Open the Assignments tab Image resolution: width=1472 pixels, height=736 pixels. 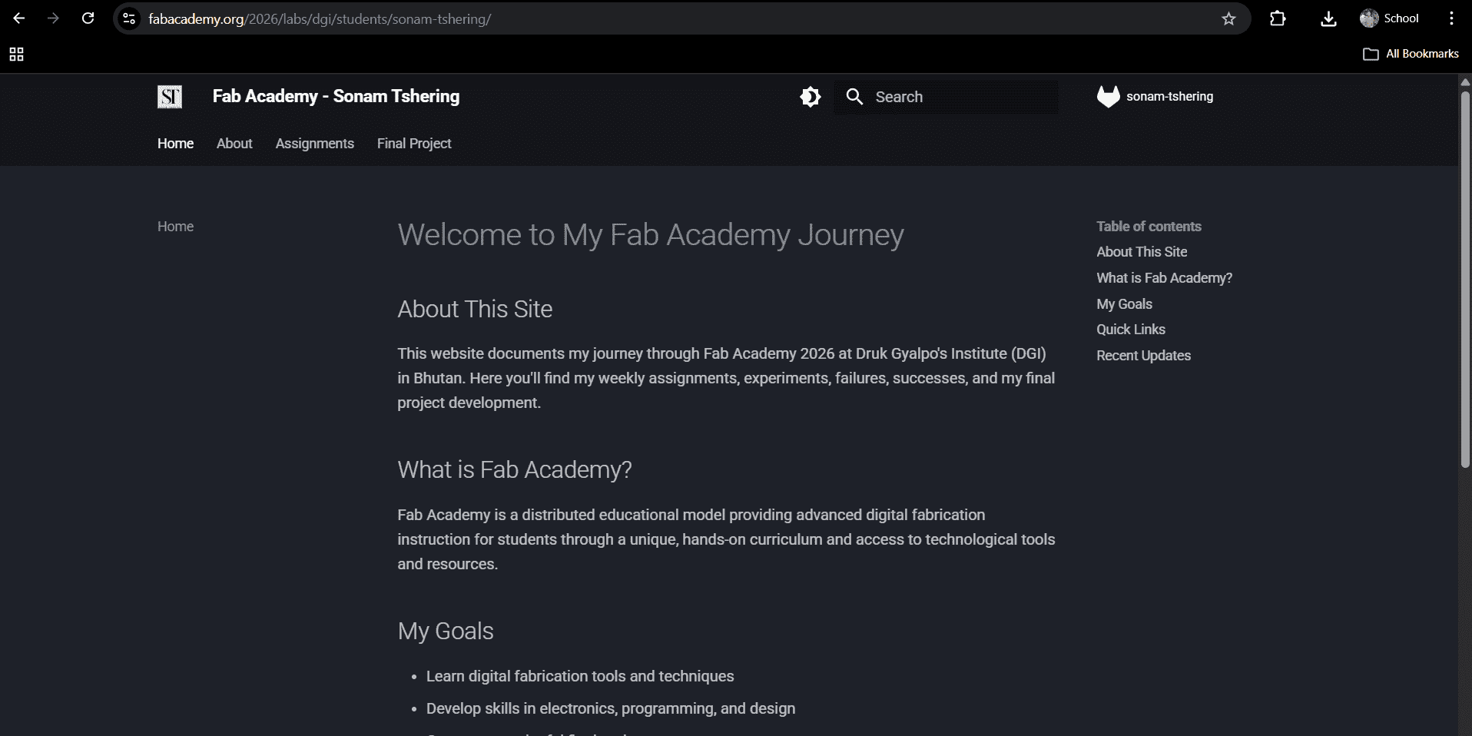(315, 144)
